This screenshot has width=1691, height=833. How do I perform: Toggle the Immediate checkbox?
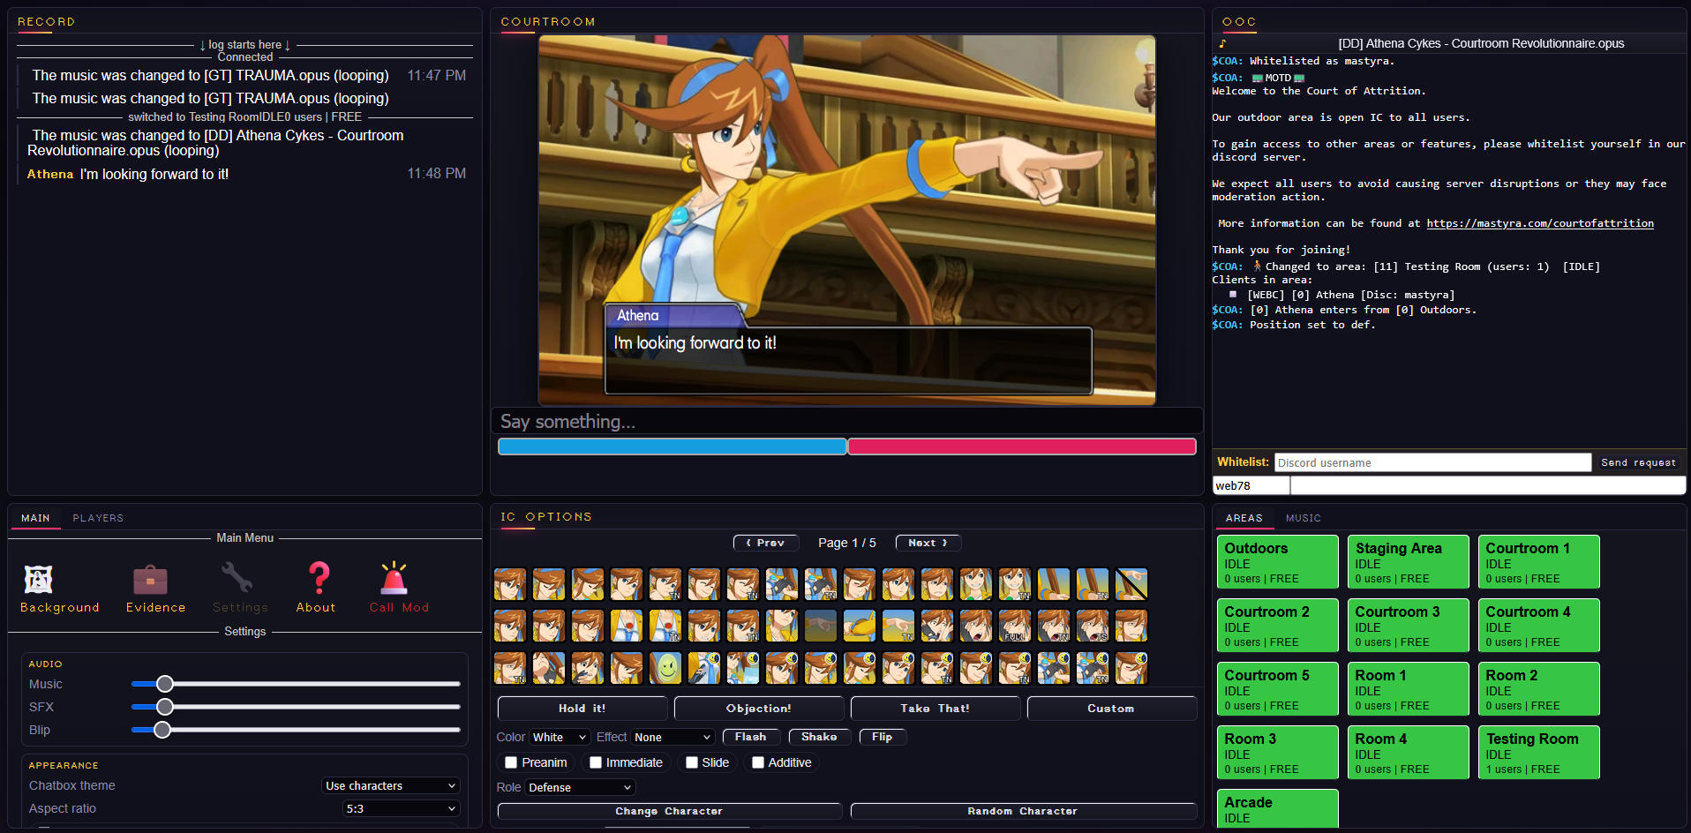pyautogui.click(x=596, y=762)
